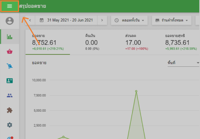Select the ส่วนลด 17.00 tab
The image size is (200, 139).
136,42
